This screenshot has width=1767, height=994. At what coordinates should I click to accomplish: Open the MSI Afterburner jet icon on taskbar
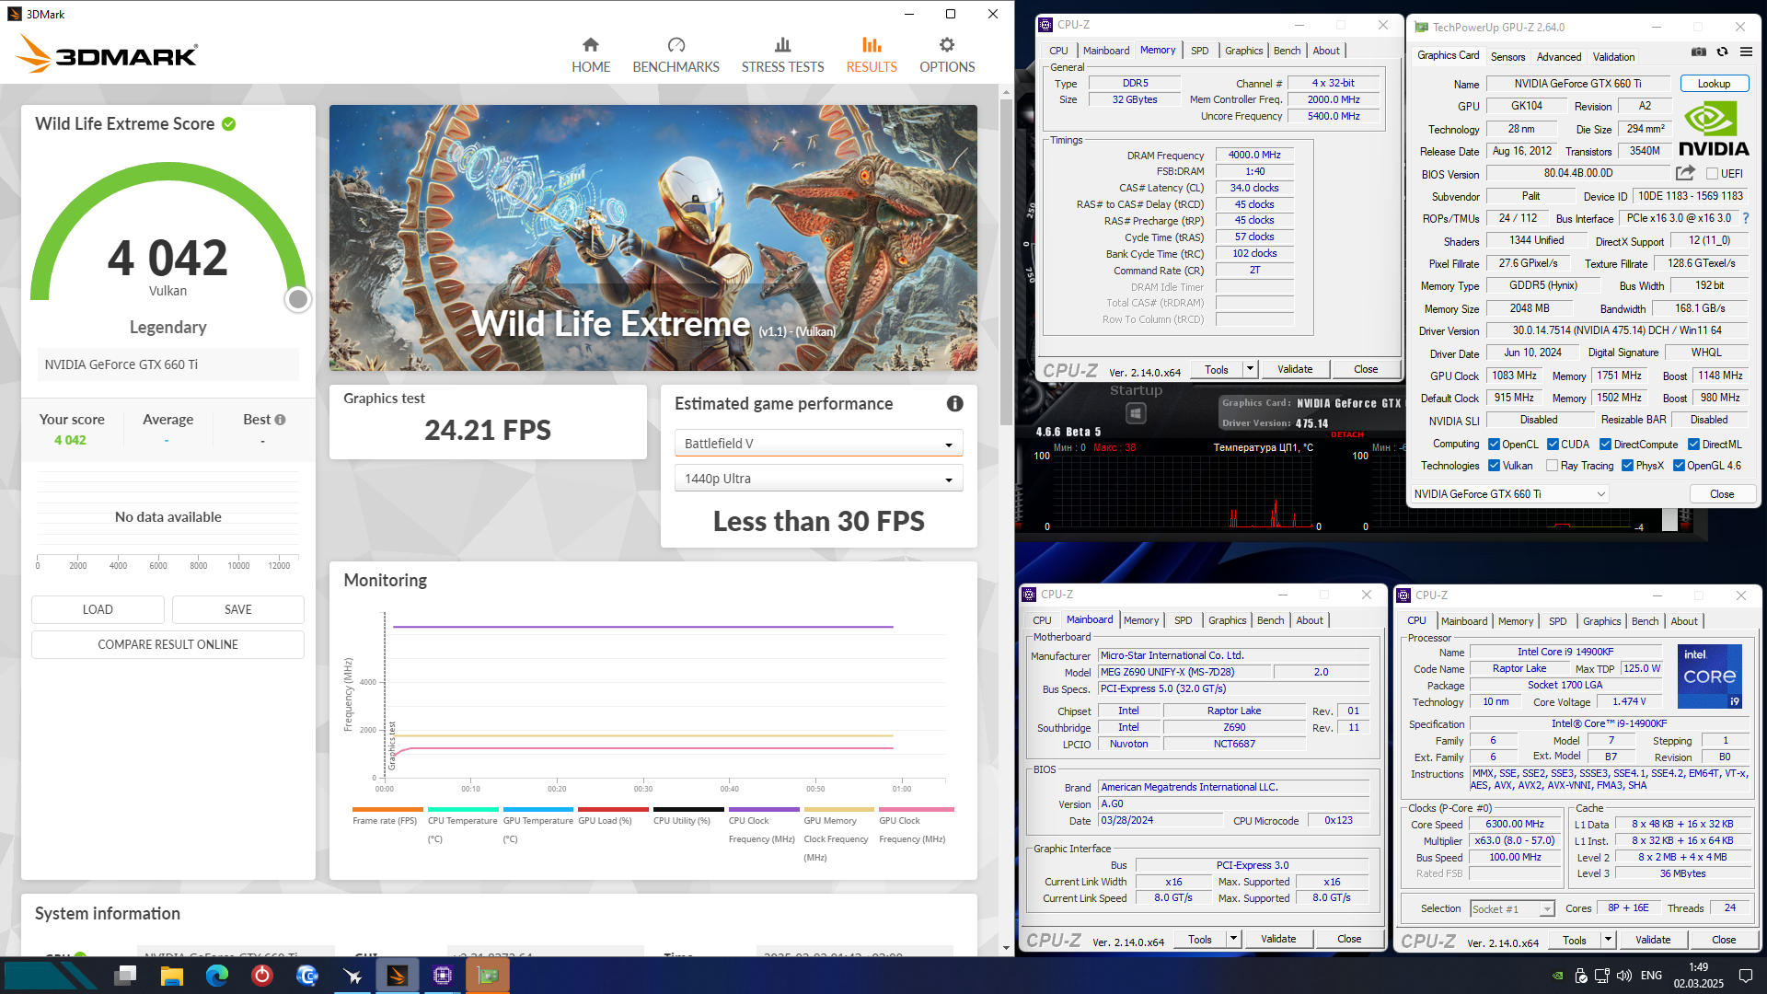352,975
